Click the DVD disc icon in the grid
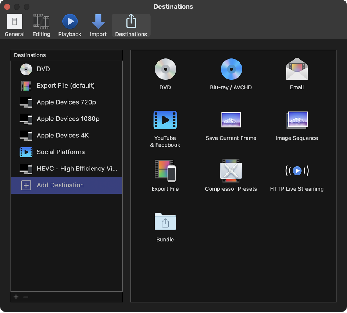Image resolution: width=347 pixels, height=313 pixels. pos(165,69)
